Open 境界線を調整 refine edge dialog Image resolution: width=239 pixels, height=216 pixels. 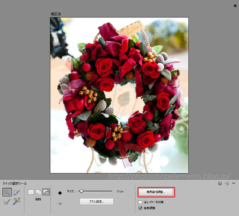tap(156, 192)
